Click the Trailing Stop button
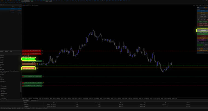The height and width of the screenshot is (111, 208). point(203,38)
